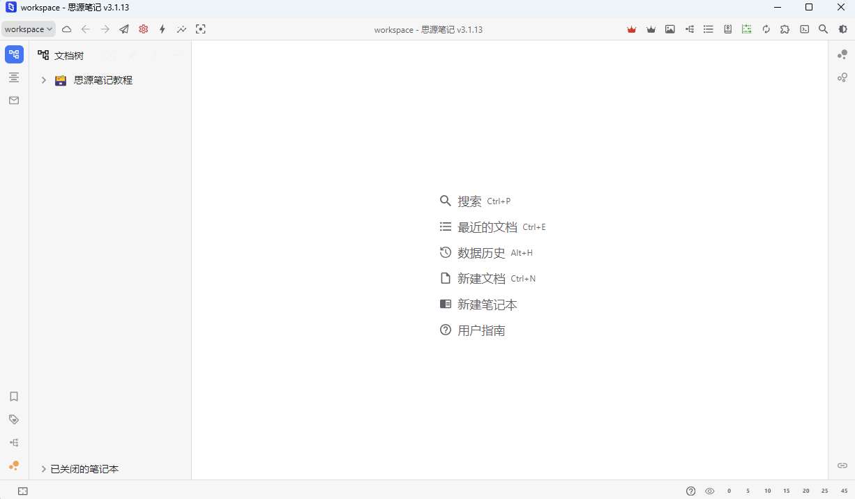Click the bullet list toolbar icon
This screenshot has width=855, height=499.
(x=709, y=29)
